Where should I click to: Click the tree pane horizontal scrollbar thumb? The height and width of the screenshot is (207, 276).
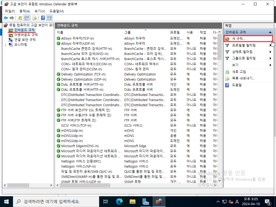pos(18,185)
